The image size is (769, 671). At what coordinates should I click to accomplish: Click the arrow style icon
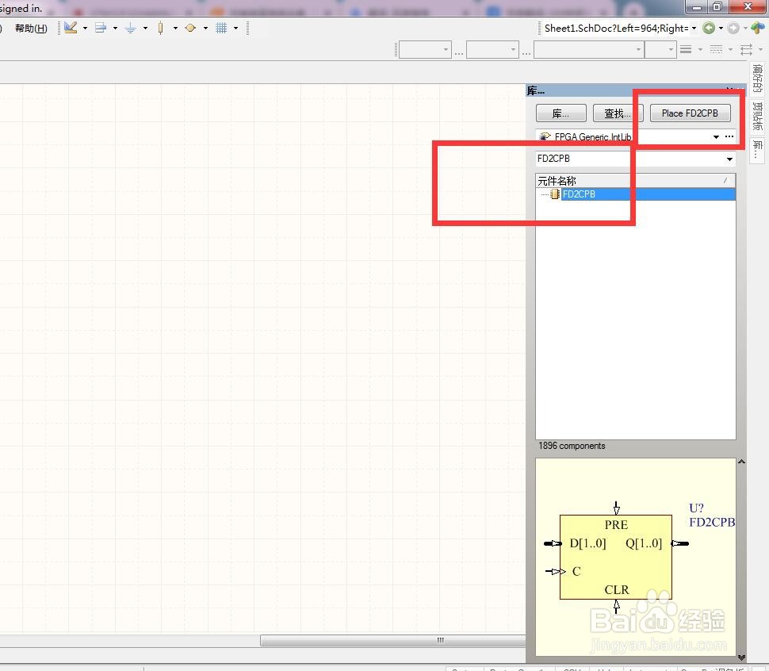click(x=746, y=49)
